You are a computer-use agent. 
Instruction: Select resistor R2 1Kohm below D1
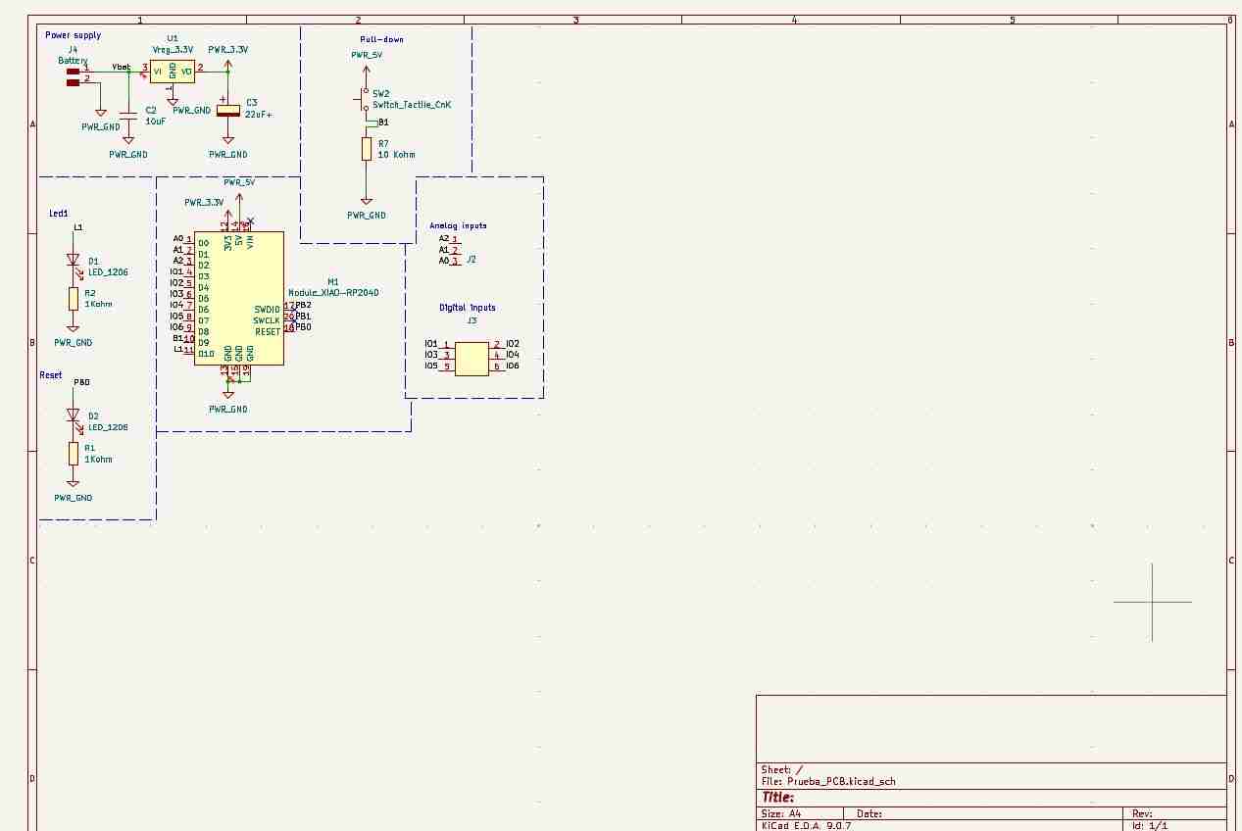(73, 297)
